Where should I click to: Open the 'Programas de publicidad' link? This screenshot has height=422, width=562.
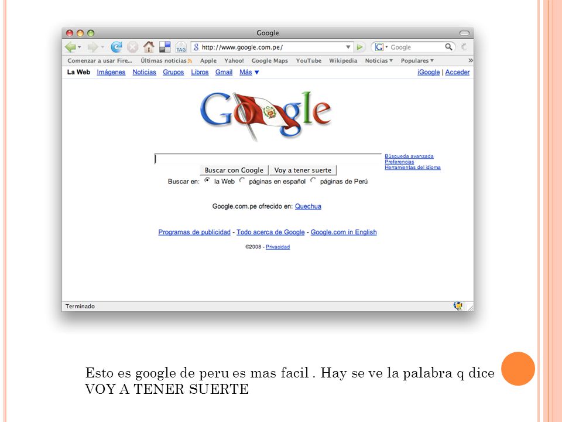click(x=194, y=232)
